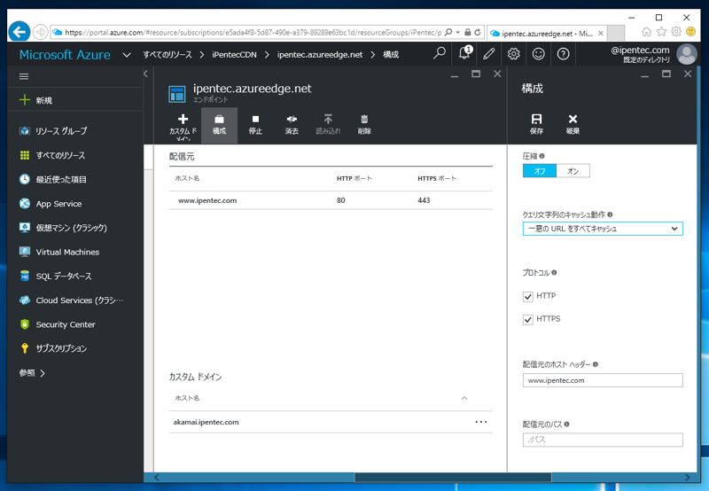
Task: Click the browser refresh icon
Action: [x=478, y=32]
